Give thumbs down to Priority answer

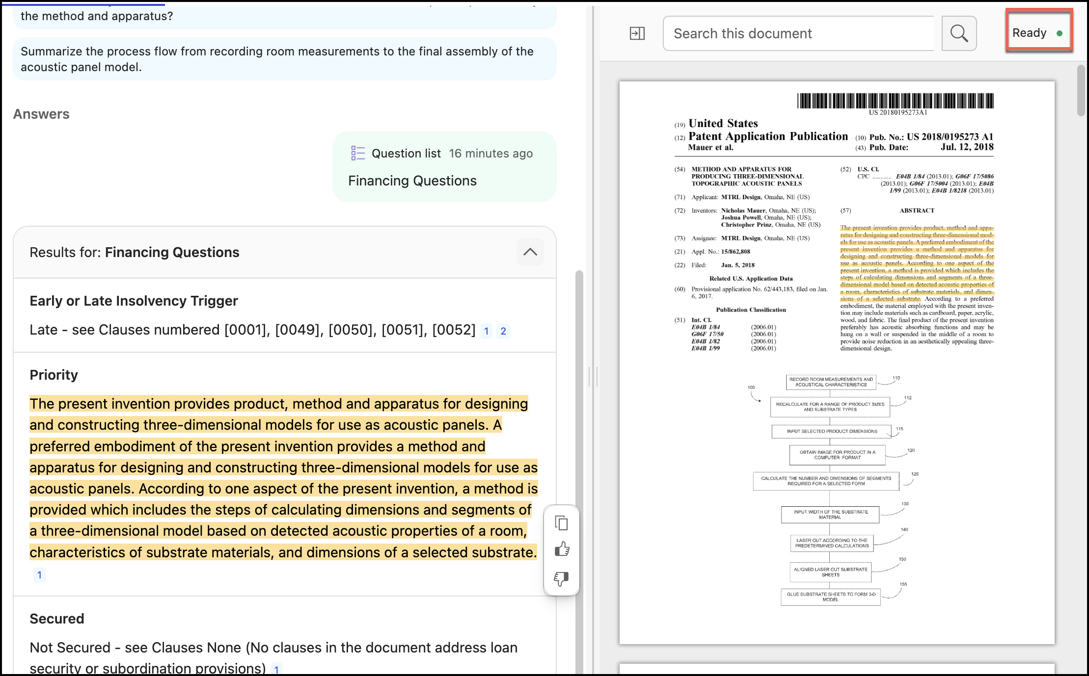pyautogui.click(x=561, y=579)
